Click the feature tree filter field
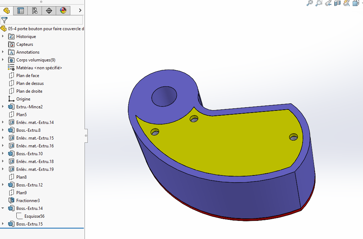 (x=42, y=20)
